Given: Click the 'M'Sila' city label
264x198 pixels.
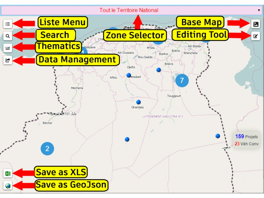Looking at the screenshot, I should pos(150,48).
